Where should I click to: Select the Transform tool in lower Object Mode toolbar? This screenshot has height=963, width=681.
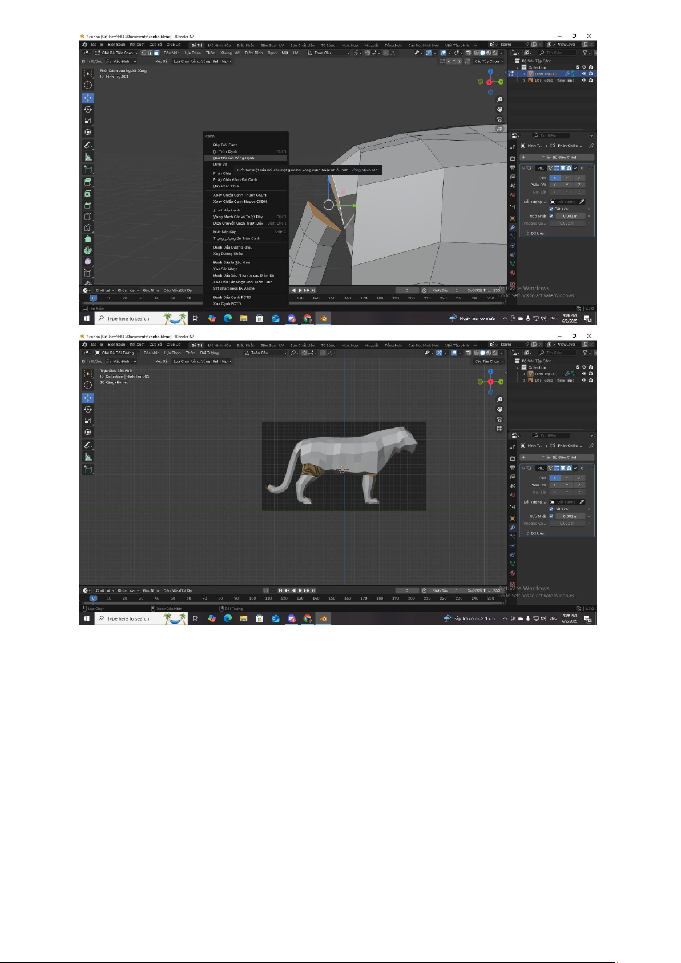(x=88, y=432)
